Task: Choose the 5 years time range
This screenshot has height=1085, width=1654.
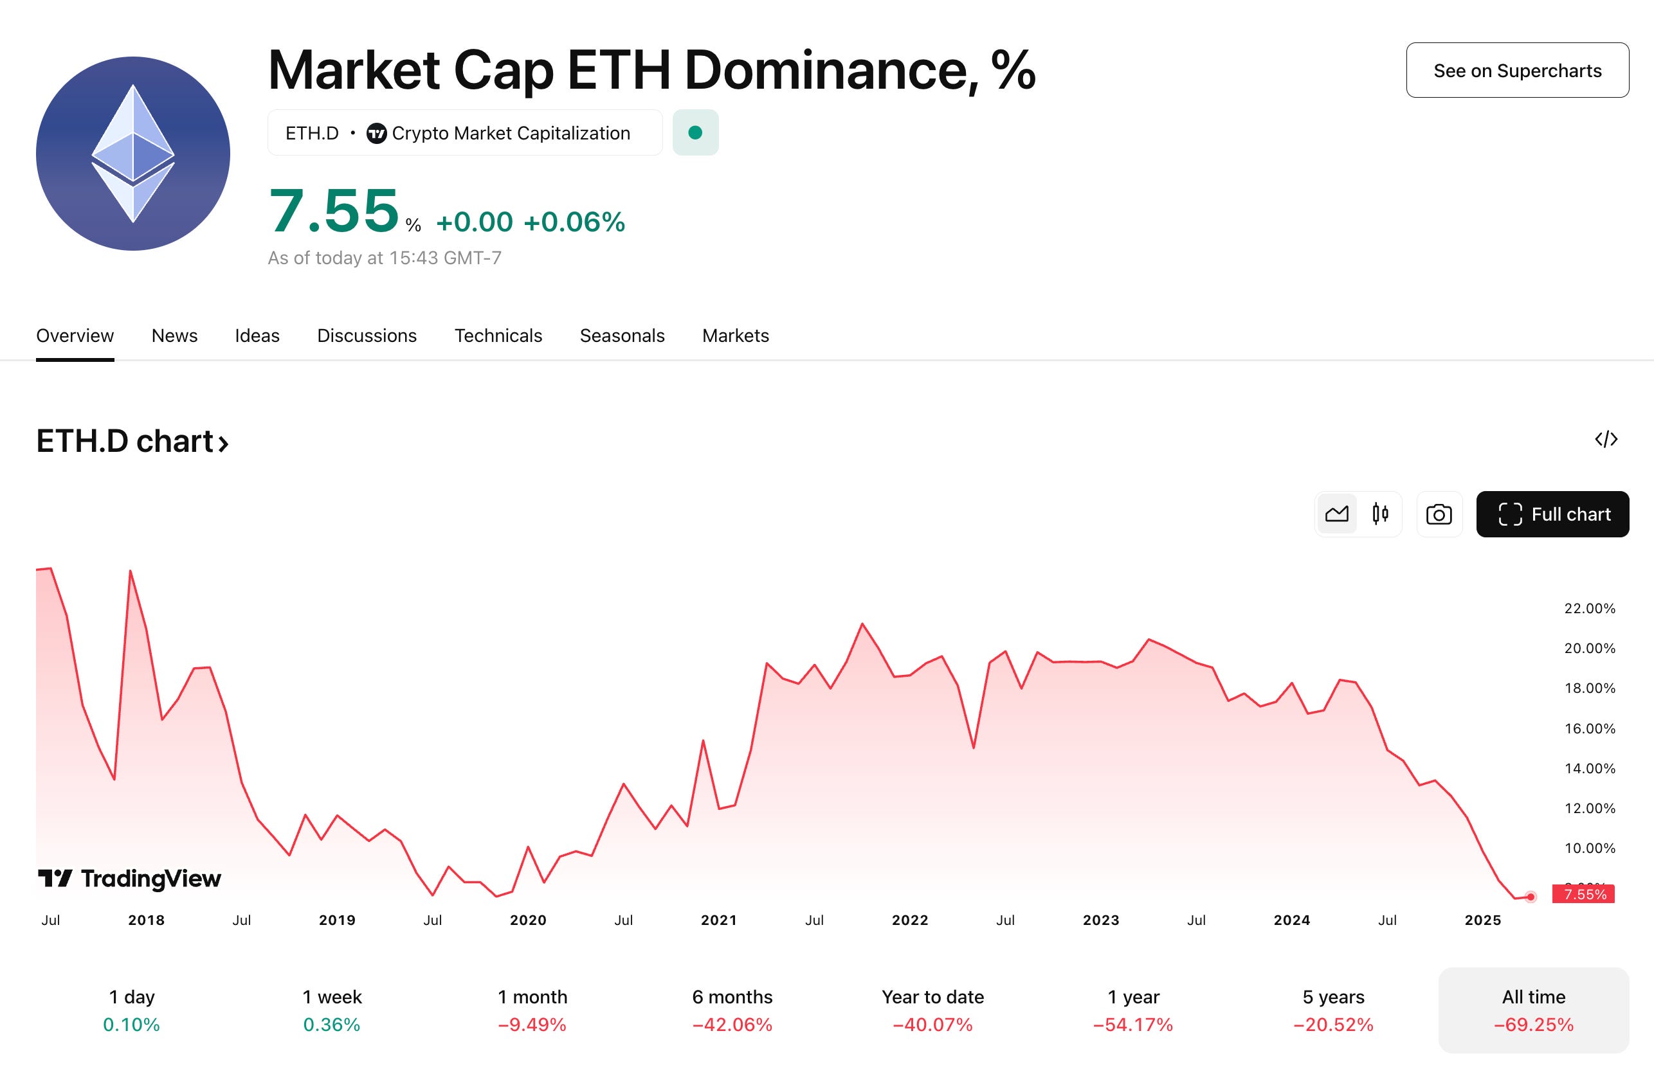Action: [x=1333, y=1010]
